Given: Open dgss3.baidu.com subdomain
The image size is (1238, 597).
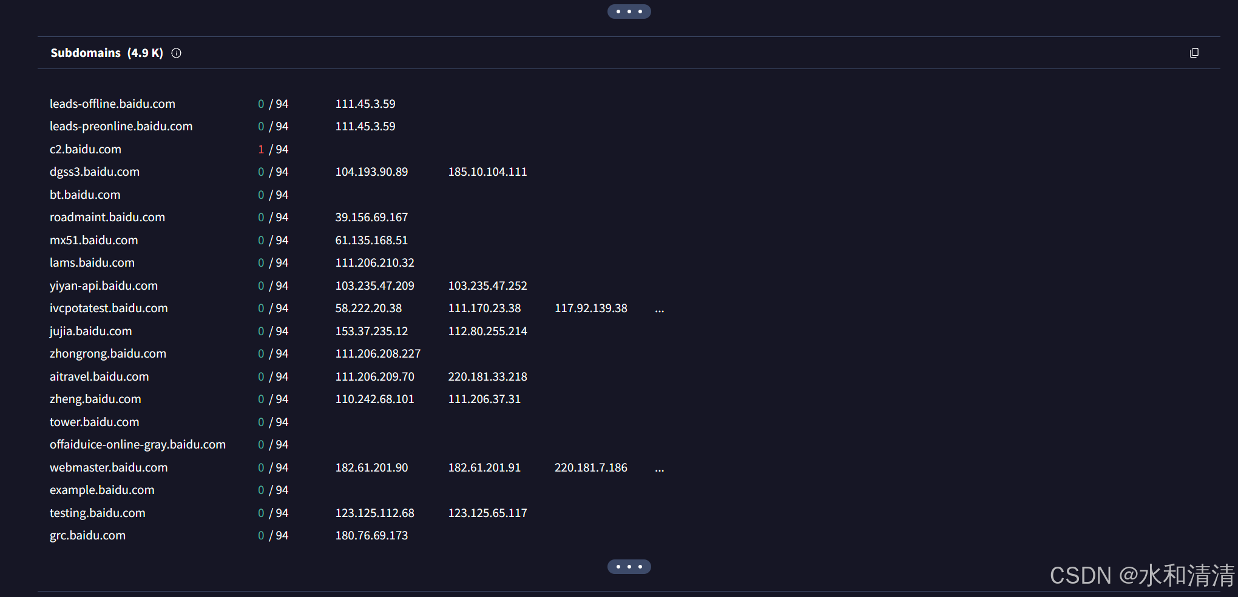Looking at the screenshot, I should (x=95, y=172).
